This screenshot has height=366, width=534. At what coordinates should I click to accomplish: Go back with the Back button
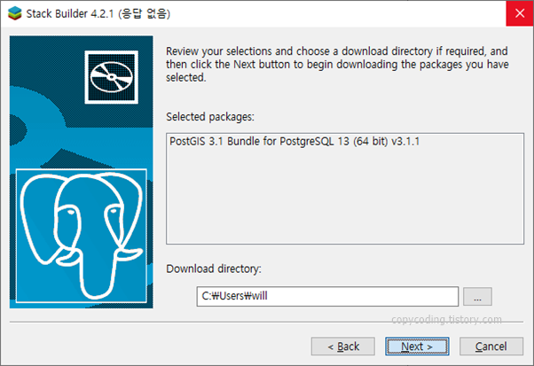(x=343, y=347)
